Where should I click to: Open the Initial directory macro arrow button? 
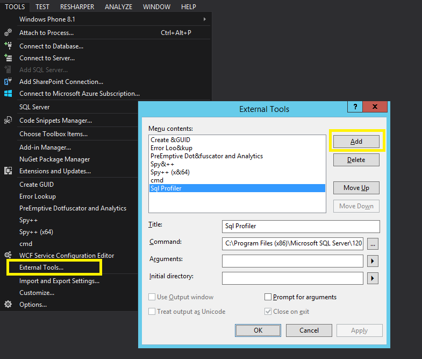pyautogui.click(x=373, y=278)
